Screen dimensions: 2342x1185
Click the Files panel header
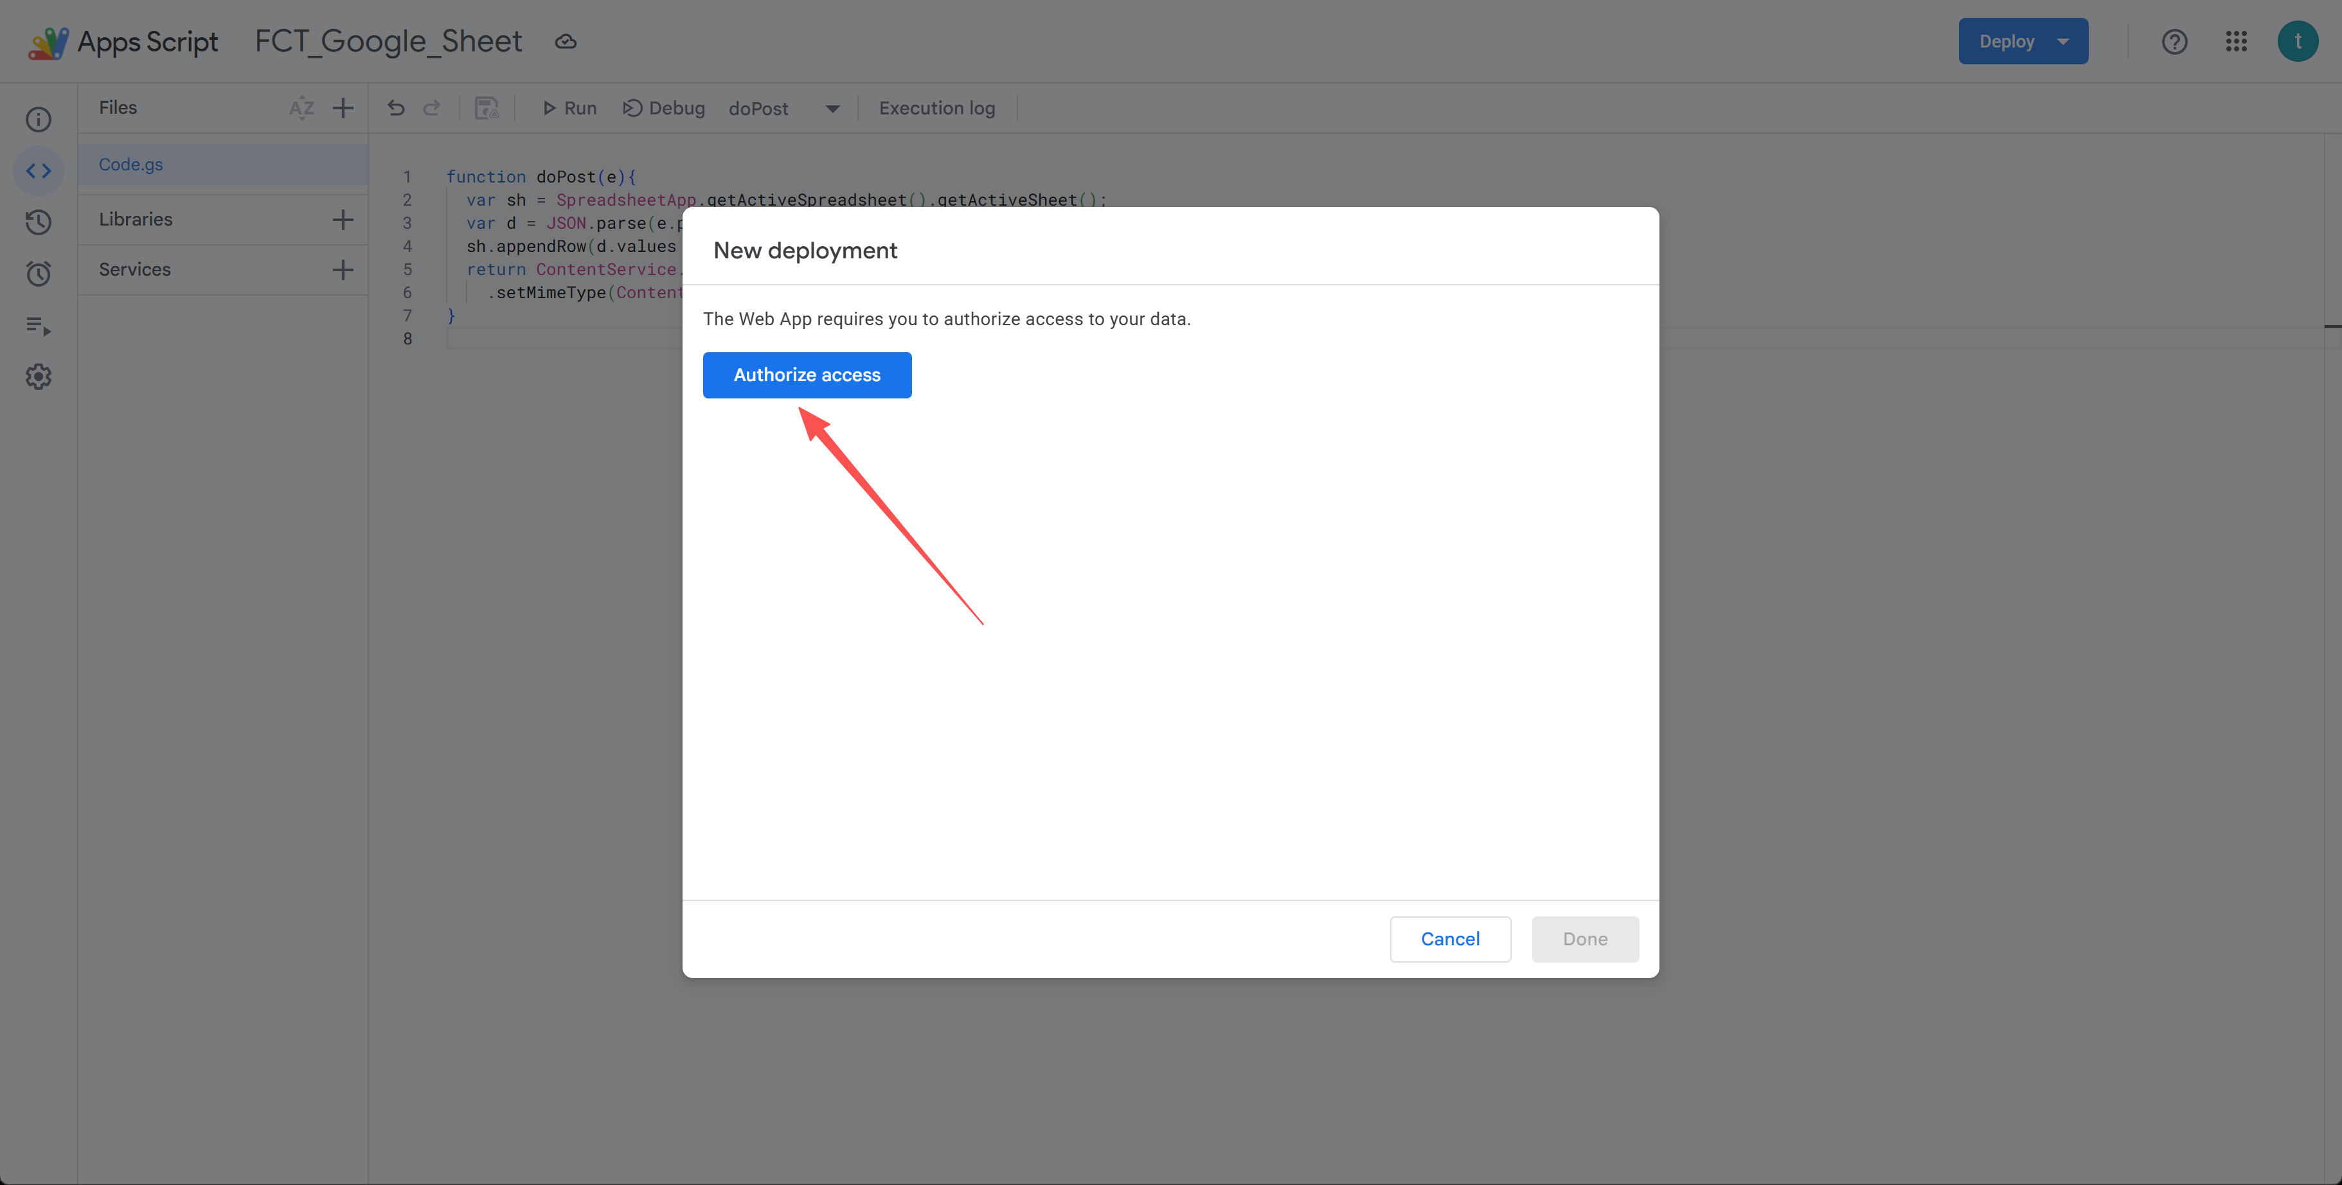coord(118,107)
